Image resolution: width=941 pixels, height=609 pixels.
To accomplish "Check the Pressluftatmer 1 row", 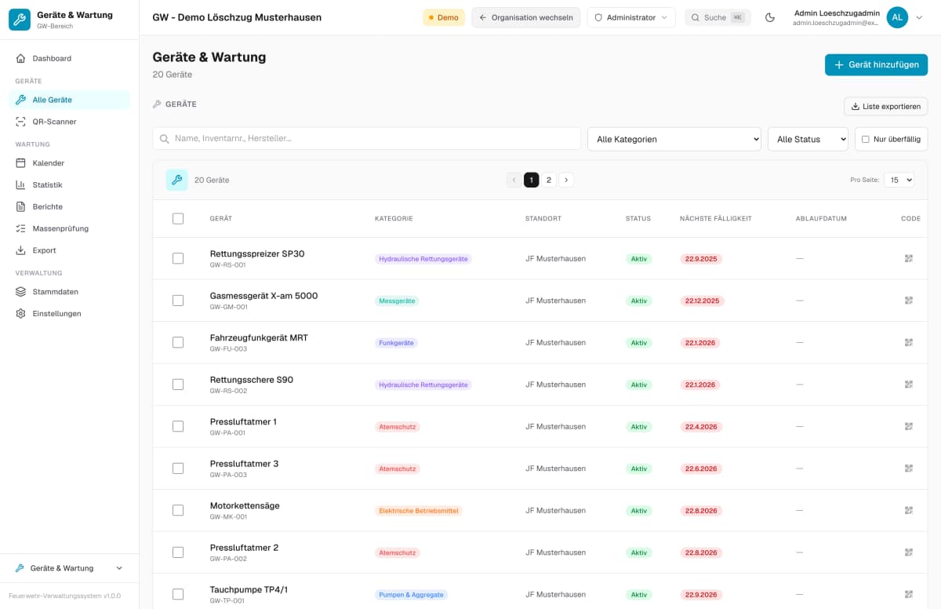I will click(178, 426).
